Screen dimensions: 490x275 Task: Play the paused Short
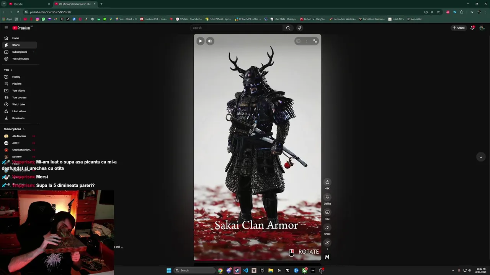200,41
